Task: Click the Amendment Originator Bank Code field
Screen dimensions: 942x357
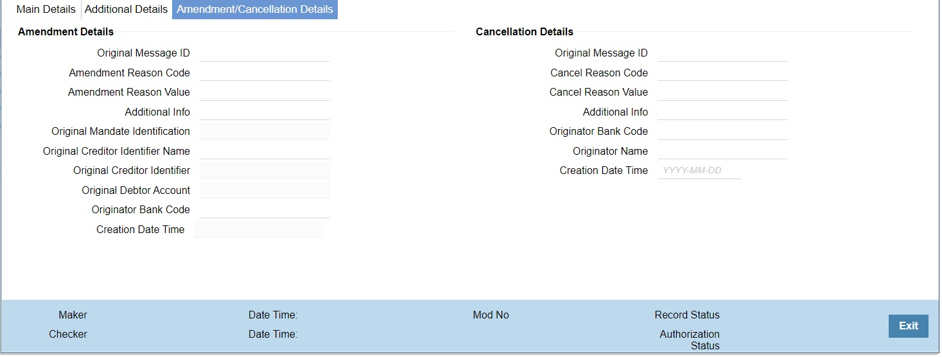Action: click(x=265, y=210)
